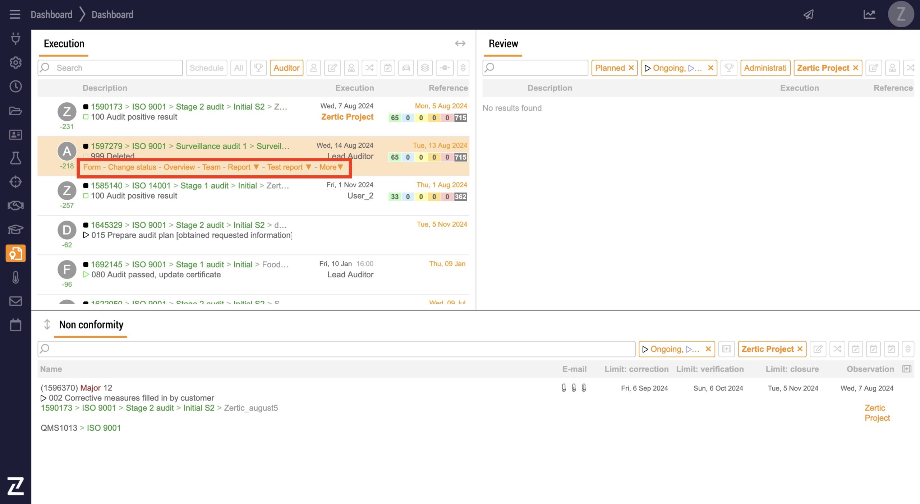Open the More dropdown in row actions

(x=331, y=167)
